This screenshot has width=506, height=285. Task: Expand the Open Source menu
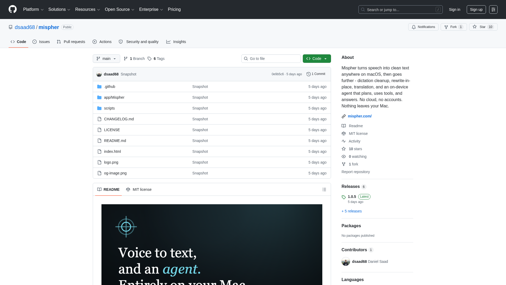[x=120, y=9]
